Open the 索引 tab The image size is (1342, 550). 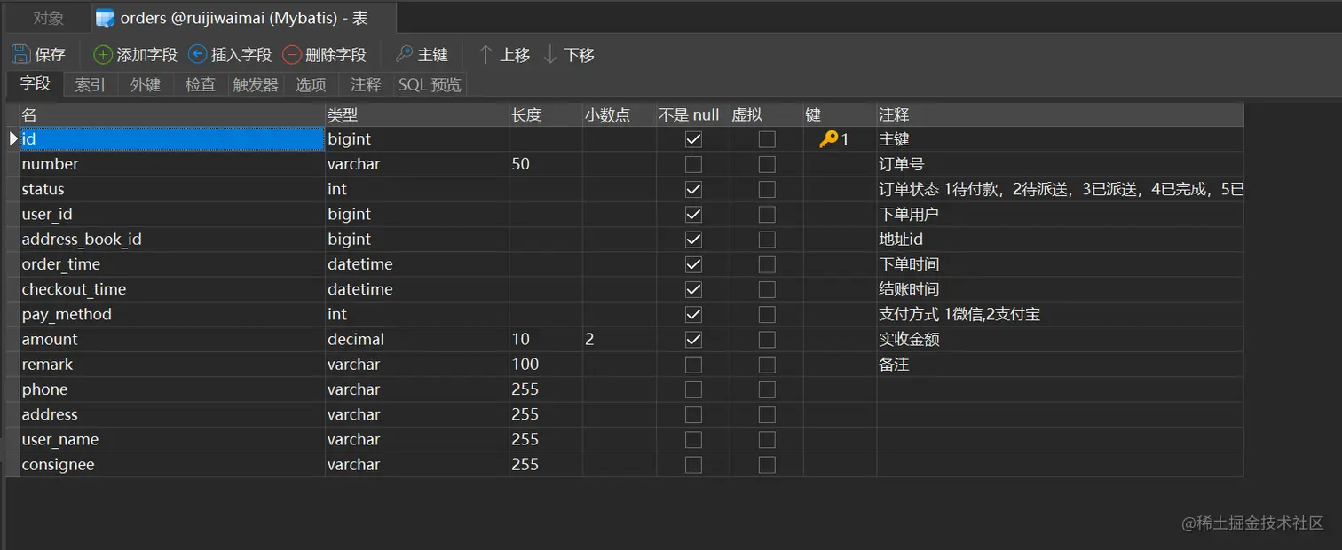[91, 84]
